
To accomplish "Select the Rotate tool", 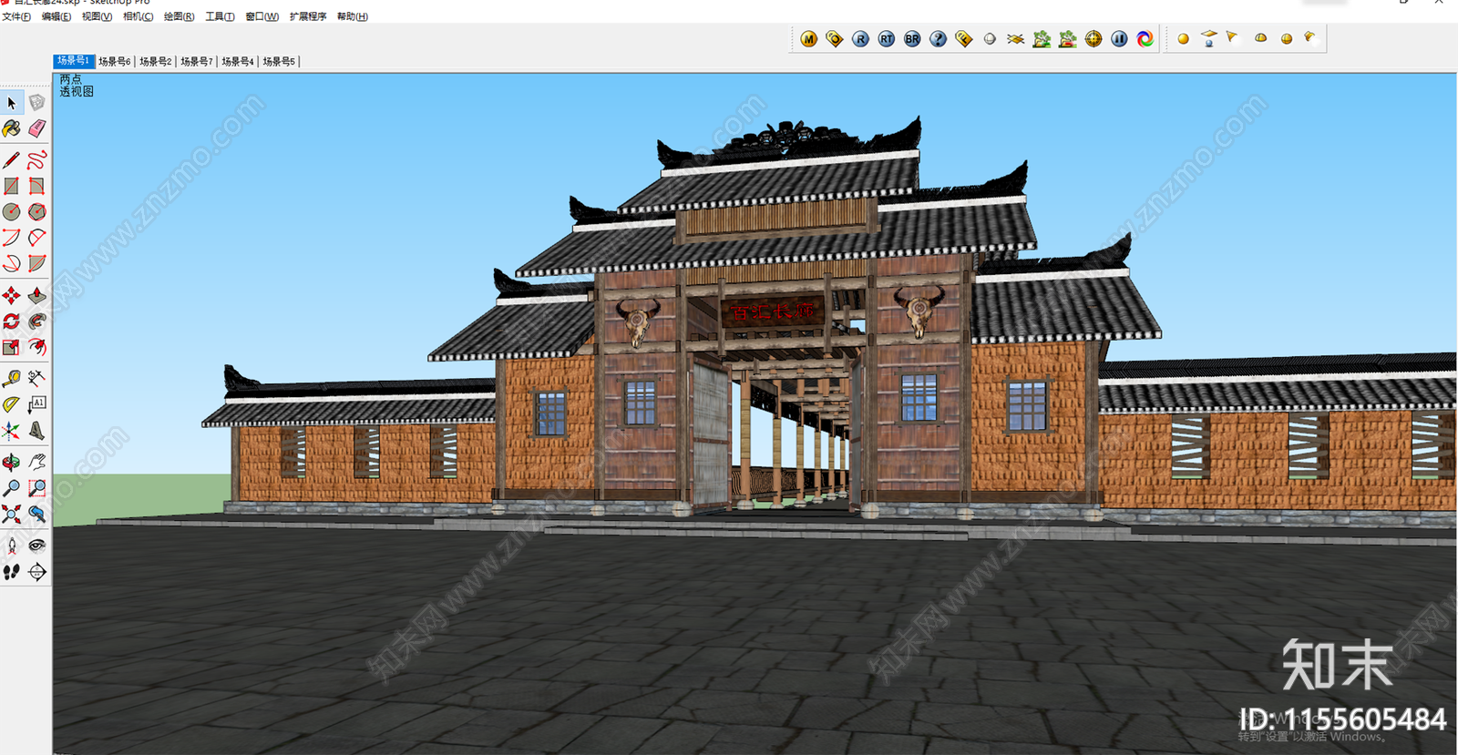I will tap(11, 321).
